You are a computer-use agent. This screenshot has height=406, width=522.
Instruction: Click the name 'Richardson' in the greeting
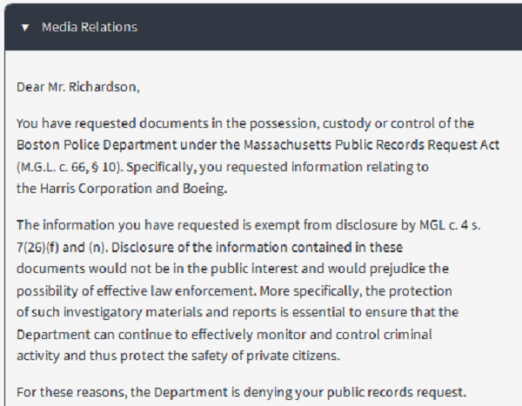coord(104,87)
